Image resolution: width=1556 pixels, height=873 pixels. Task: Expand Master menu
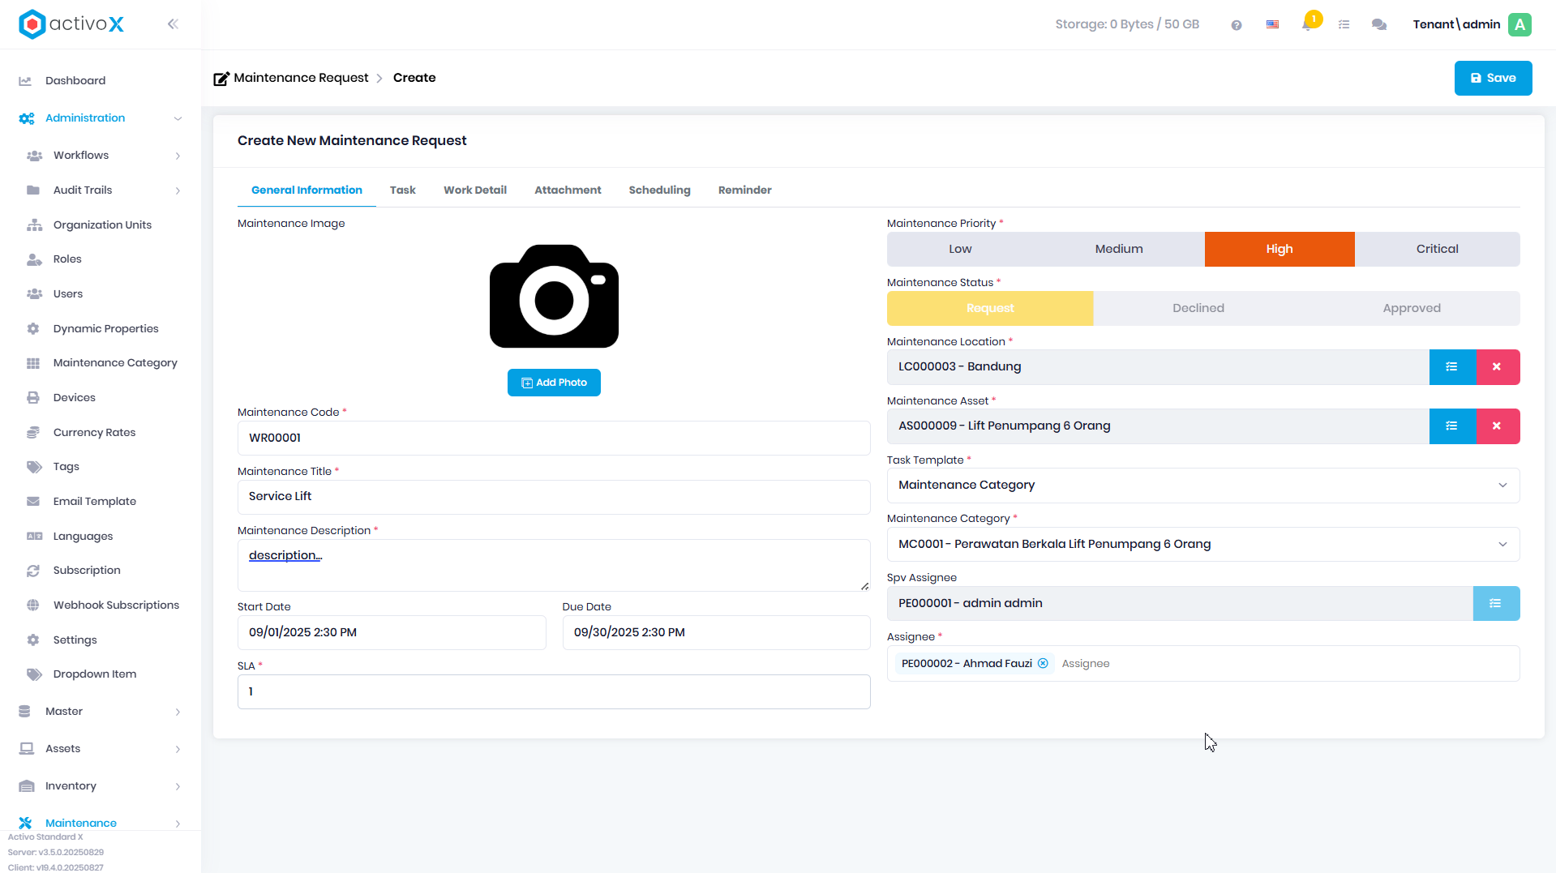point(178,712)
